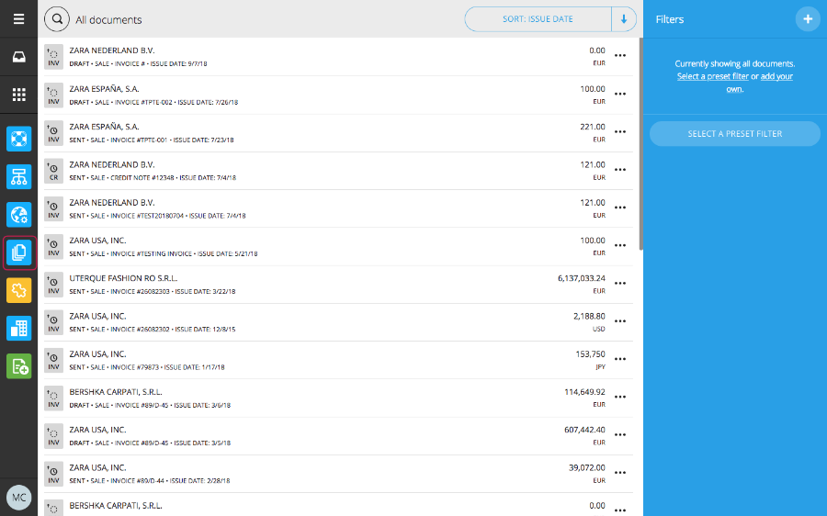Open ZARA ESPAÑA invoice #TPTE-001
The height and width of the screenshot is (516, 827).
pyautogui.click(x=338, y=133)
